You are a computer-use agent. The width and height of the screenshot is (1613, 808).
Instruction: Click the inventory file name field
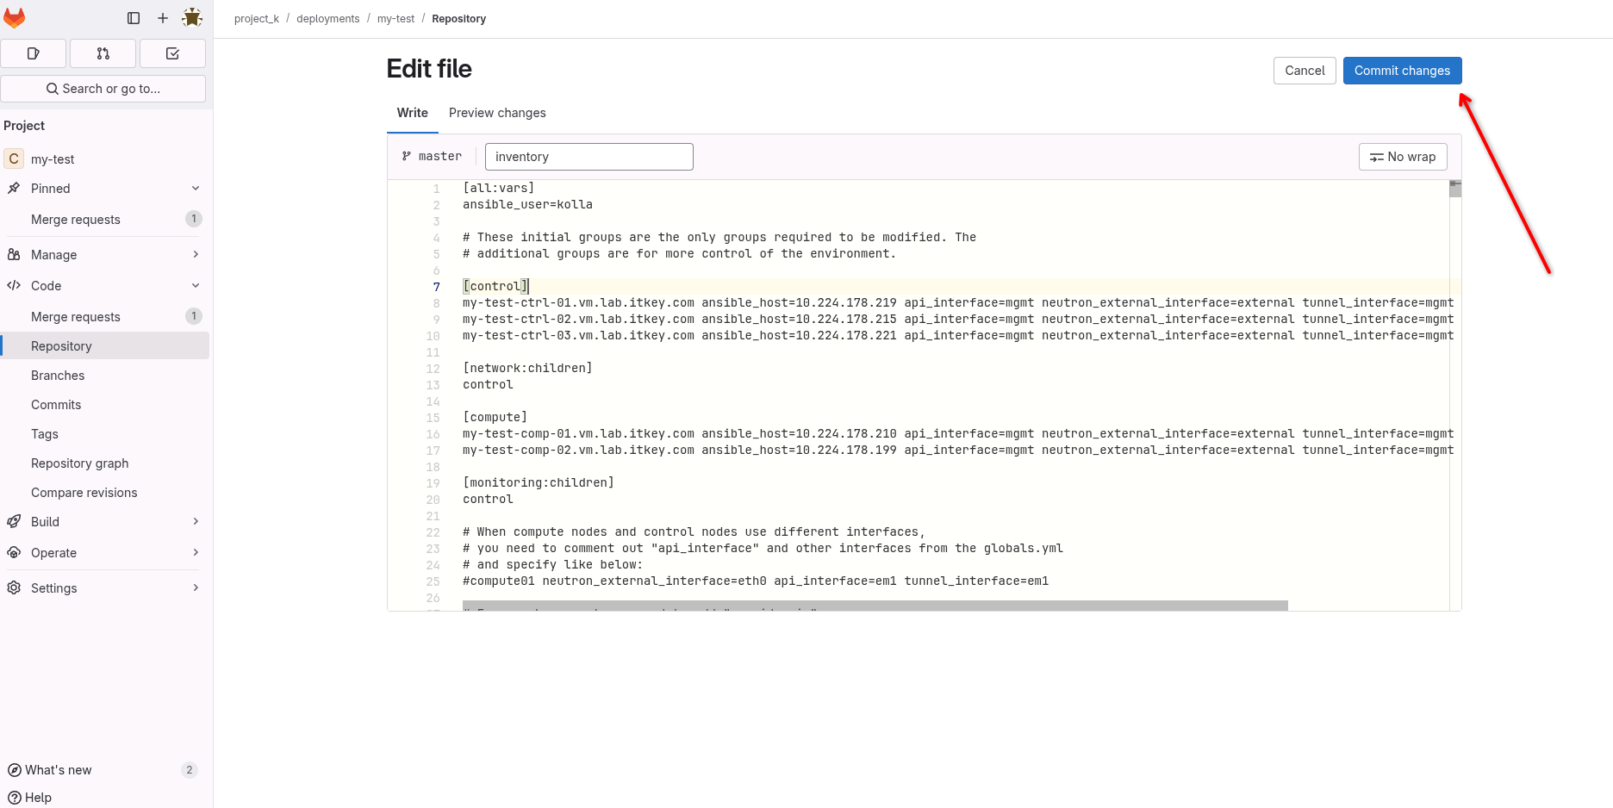pyautogui.click(x=589, y=157)
